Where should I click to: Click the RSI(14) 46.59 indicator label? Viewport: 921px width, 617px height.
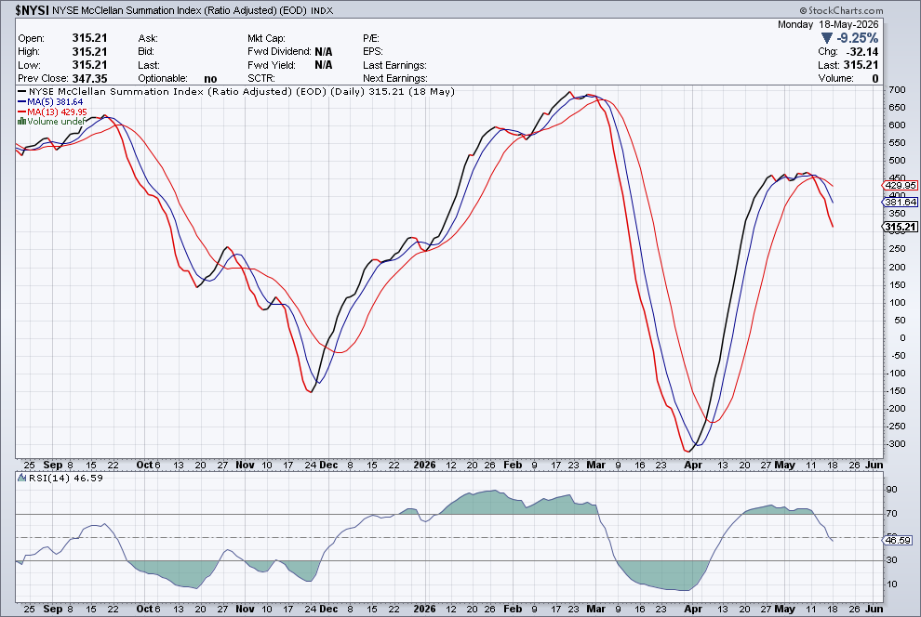pyautogui.click(x=60, y=478)
